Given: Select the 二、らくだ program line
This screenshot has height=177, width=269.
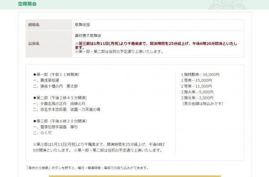Looking at the screenshot, I should pos(42,133).
